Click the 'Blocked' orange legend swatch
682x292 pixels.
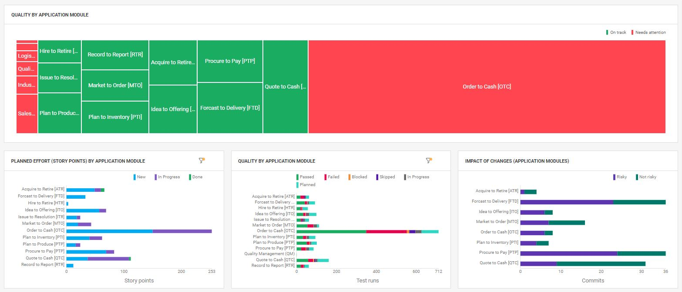(349, 177)
